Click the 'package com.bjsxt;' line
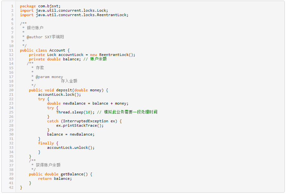The width and height of the screenshot is (287, 194). coord(40,6)
